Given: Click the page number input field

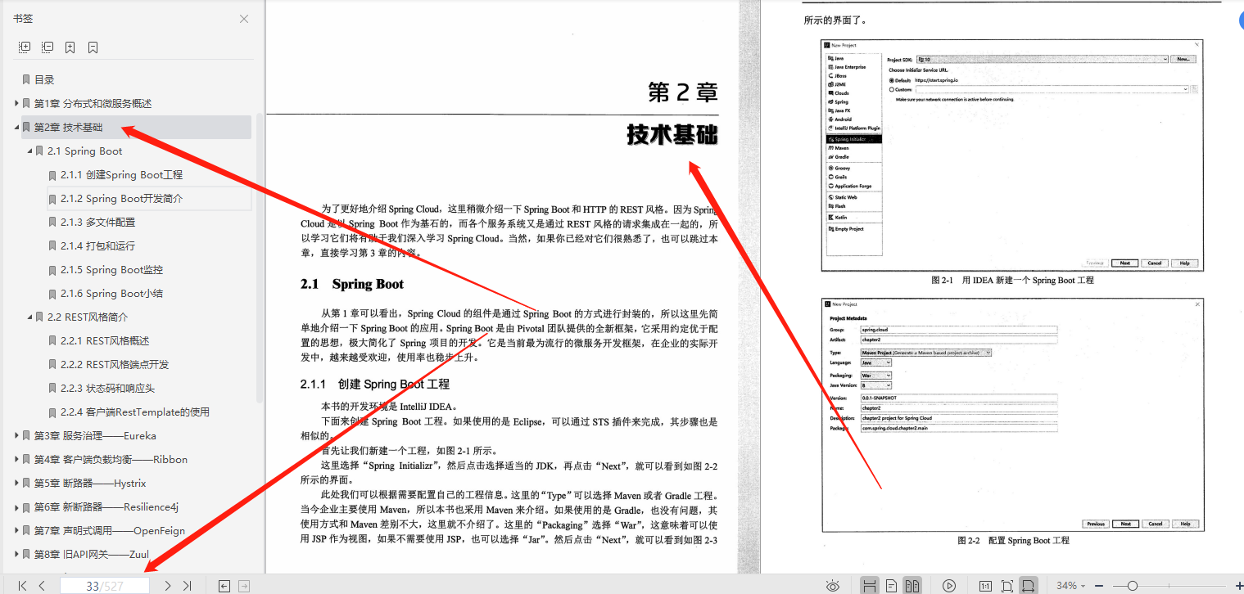Looking at the screenshot, I should click(x=105, y=586).
